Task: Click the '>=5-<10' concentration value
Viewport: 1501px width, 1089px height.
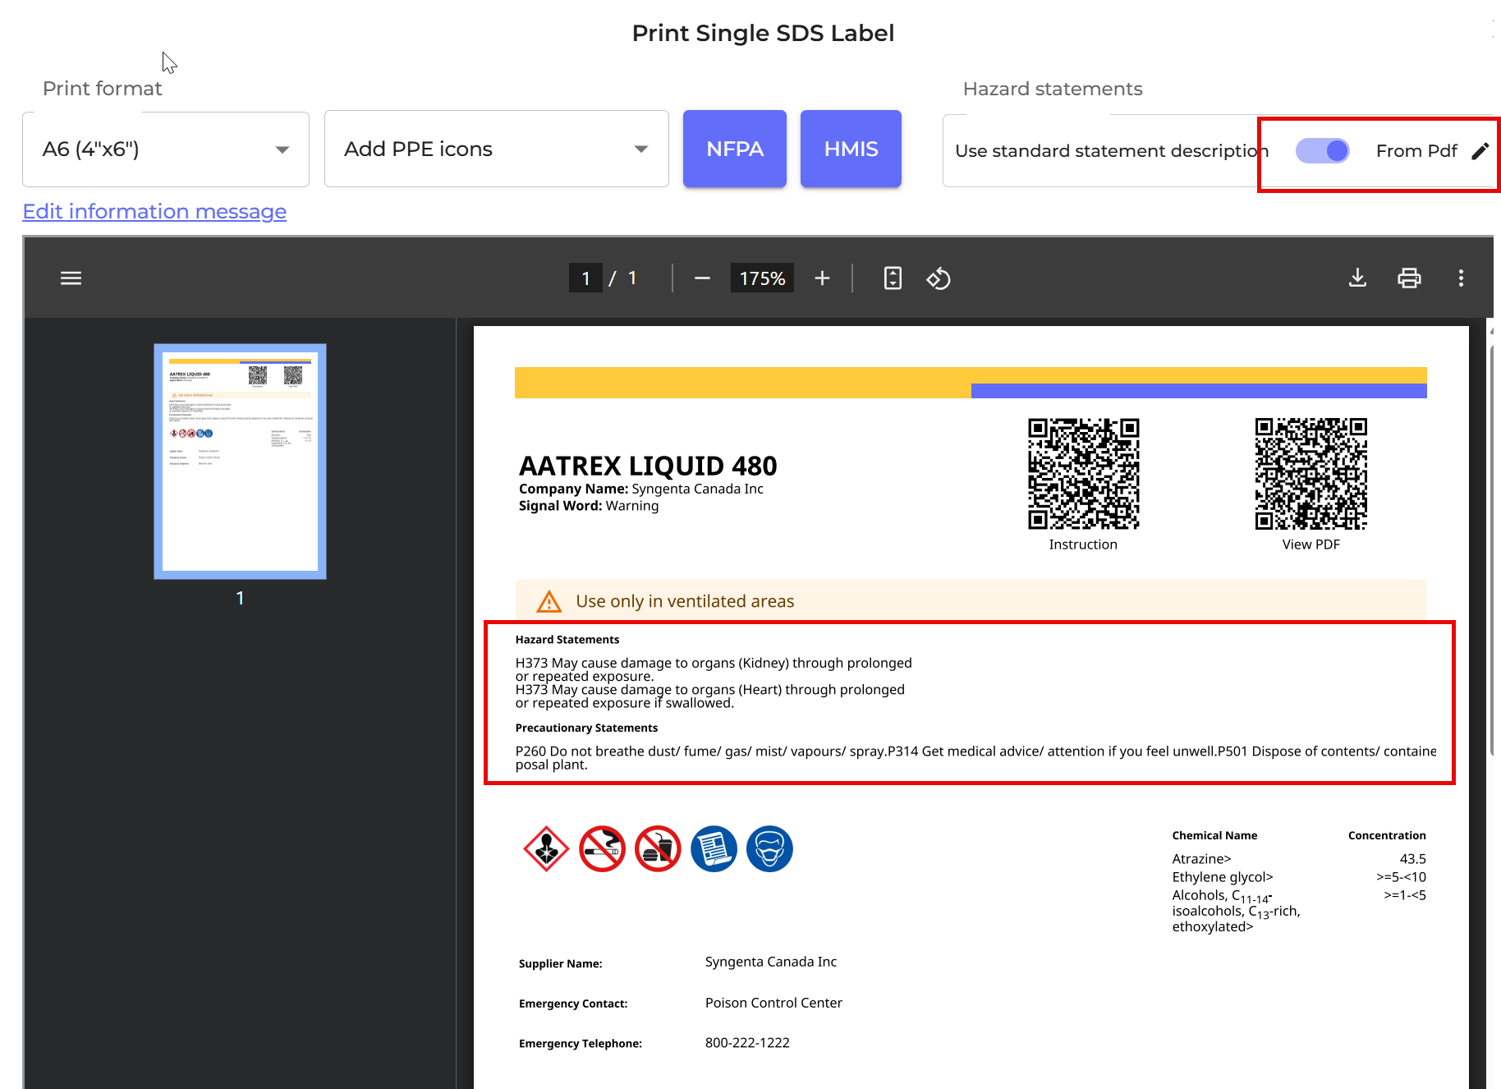Action: tap(1402, 877)
